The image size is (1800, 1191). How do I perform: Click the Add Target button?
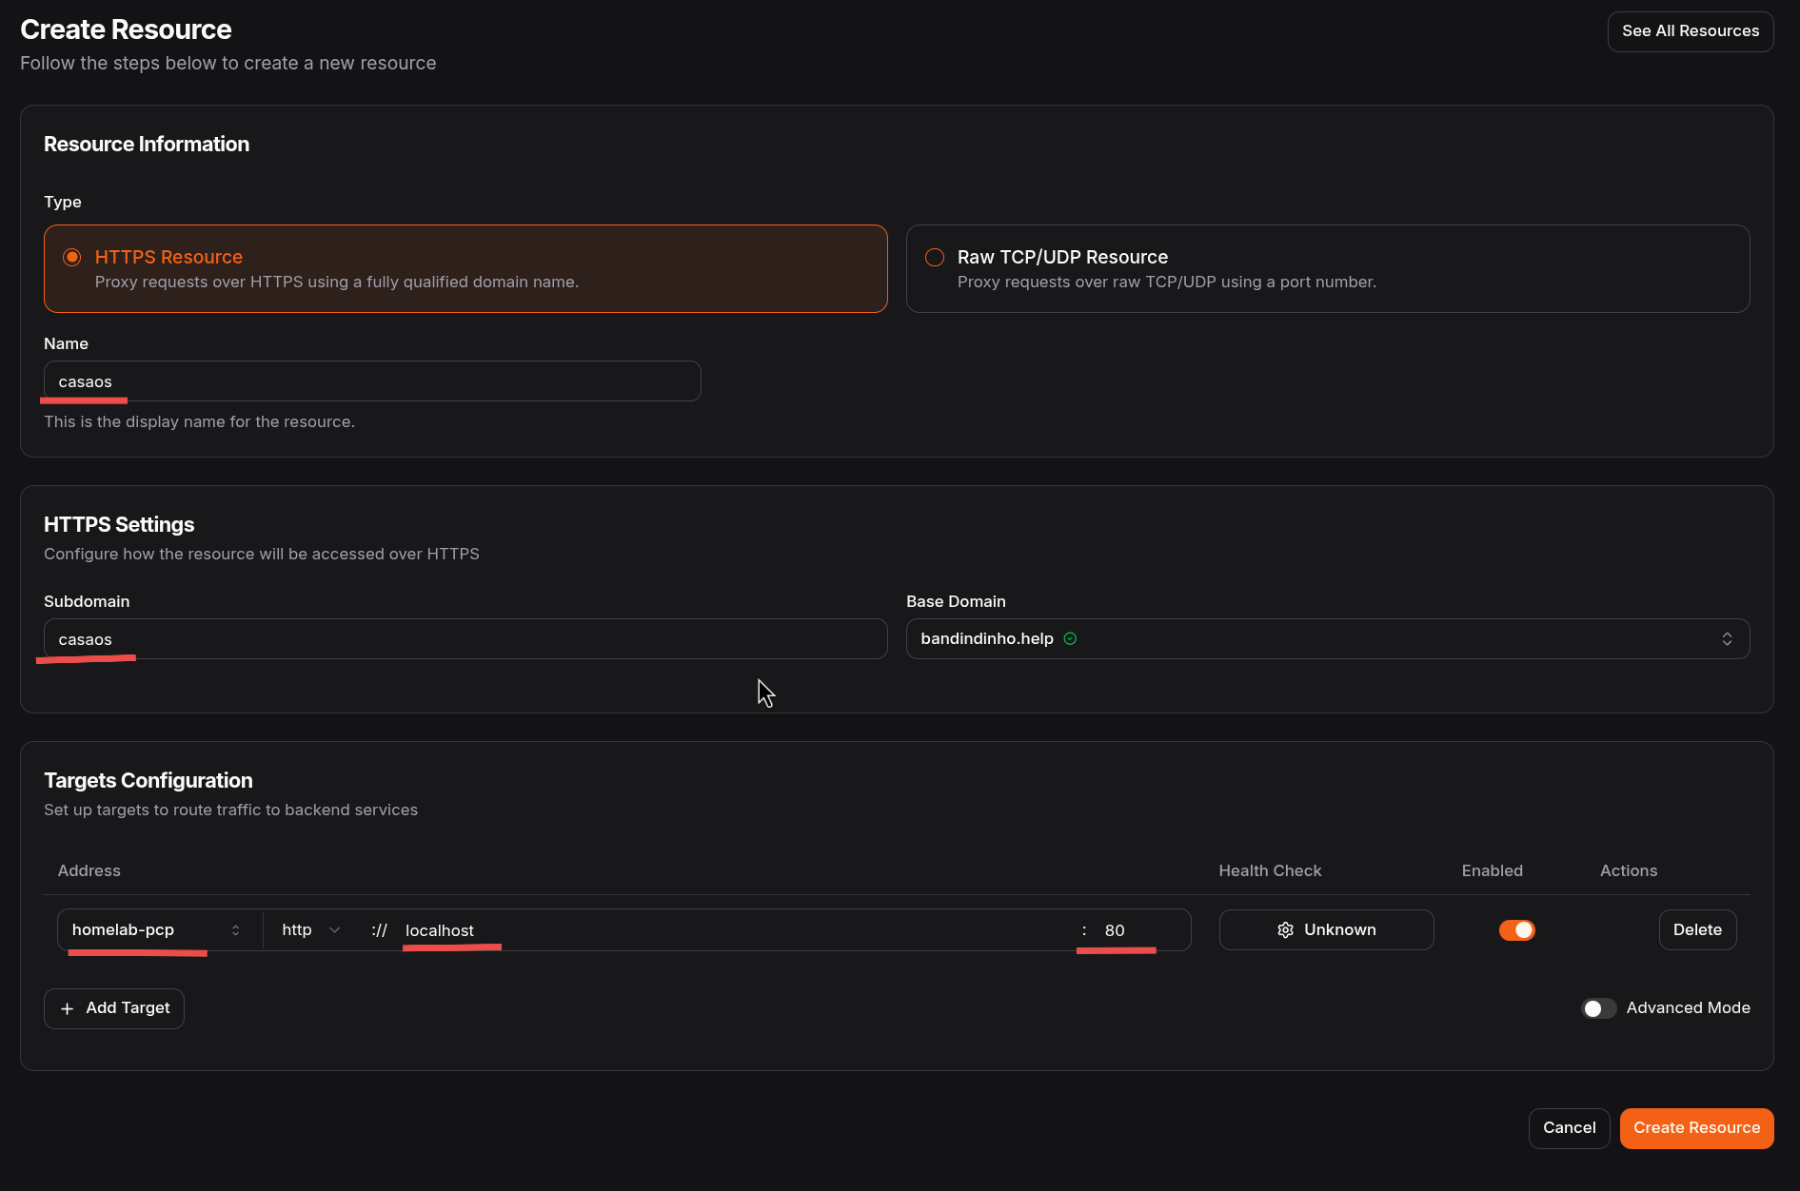tap(113, 1008)
